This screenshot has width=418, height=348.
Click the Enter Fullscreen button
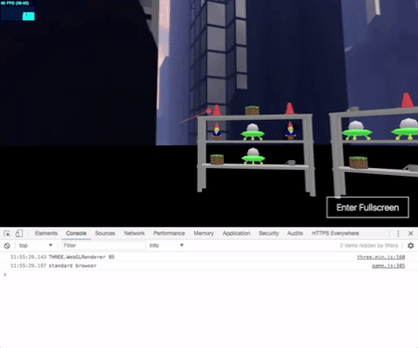pos(367,207)
